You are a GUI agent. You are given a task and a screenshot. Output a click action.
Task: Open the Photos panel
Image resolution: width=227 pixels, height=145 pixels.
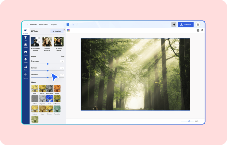[26, 53]
